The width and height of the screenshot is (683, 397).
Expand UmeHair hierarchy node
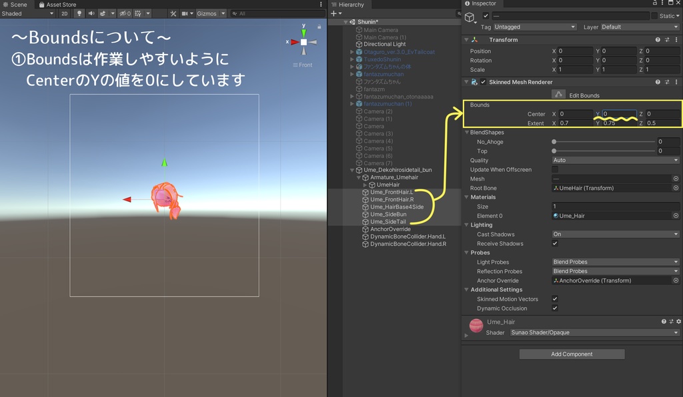pyautogui.click(x=365, y=185)
